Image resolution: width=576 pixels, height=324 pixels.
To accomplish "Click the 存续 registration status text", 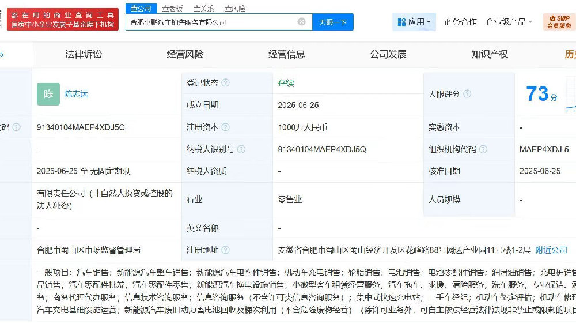I will pos(286,83).
